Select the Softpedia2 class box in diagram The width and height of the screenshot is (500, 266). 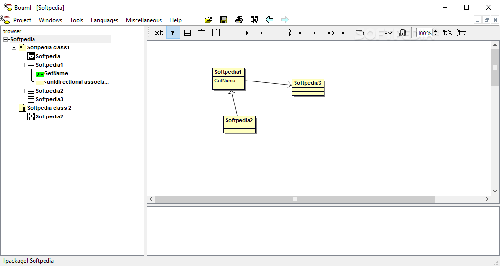click(x=239, y=125)
